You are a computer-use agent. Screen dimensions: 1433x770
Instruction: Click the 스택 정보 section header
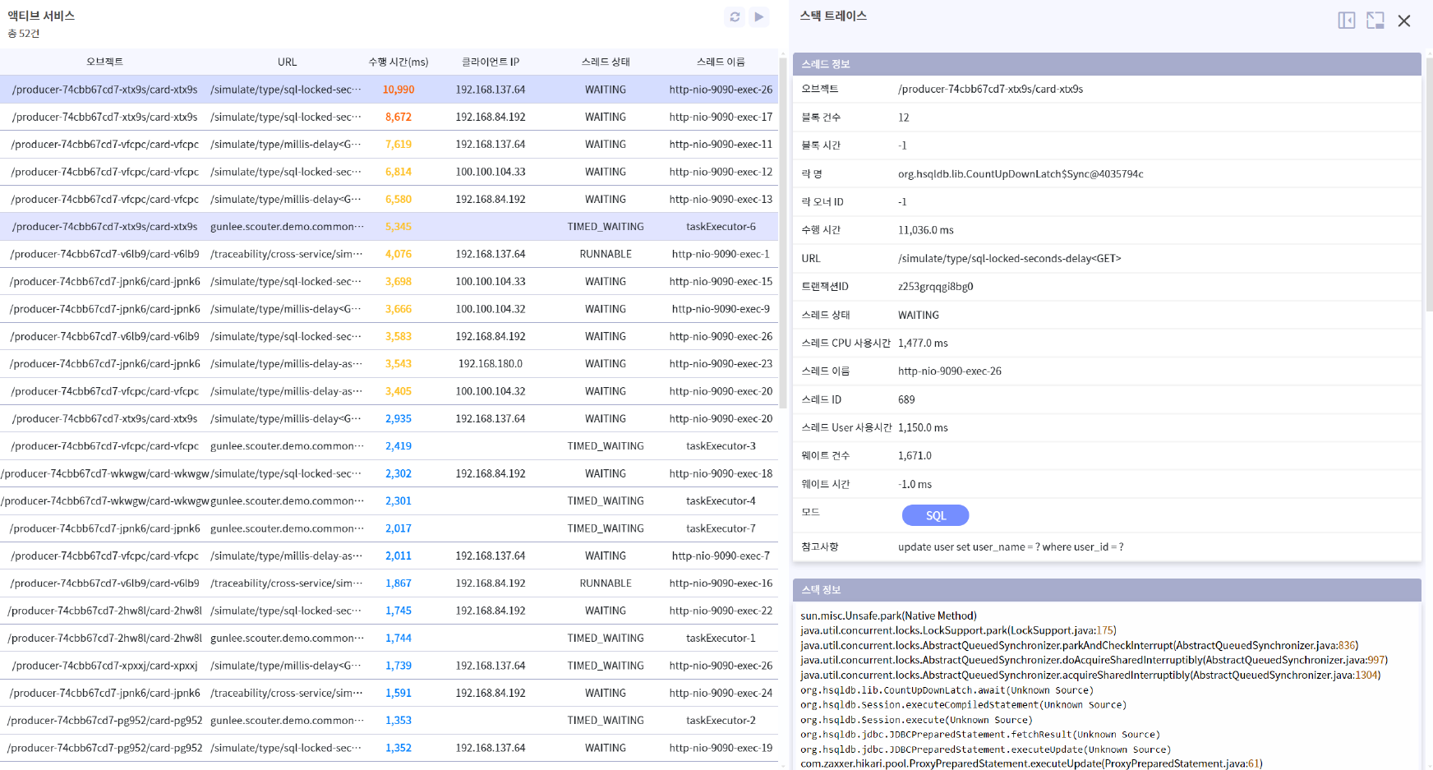pyautogui.click(x=1107, y=590)
